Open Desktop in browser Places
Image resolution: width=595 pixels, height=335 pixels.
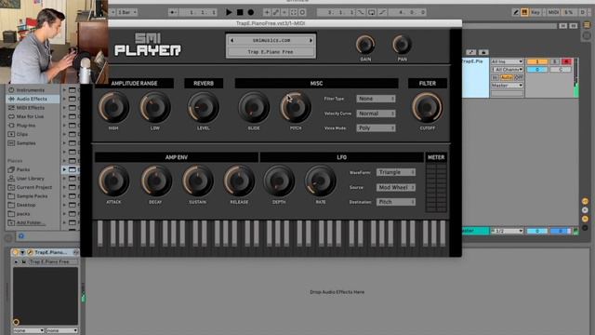click(26, 205)
